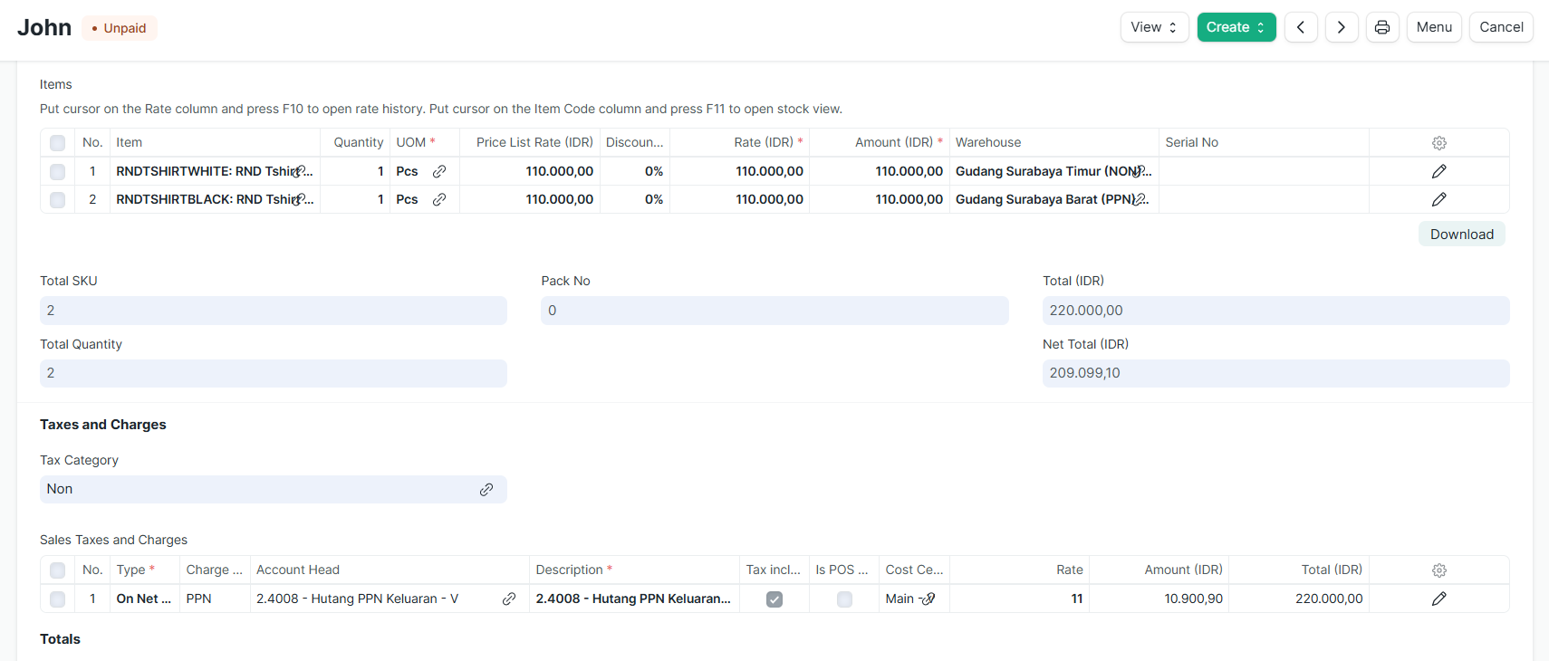
Task: Edit row 2 RNDTSHIRTBLACK with pencil icon
Action: pyautogui.click(x=1438, y=199)
